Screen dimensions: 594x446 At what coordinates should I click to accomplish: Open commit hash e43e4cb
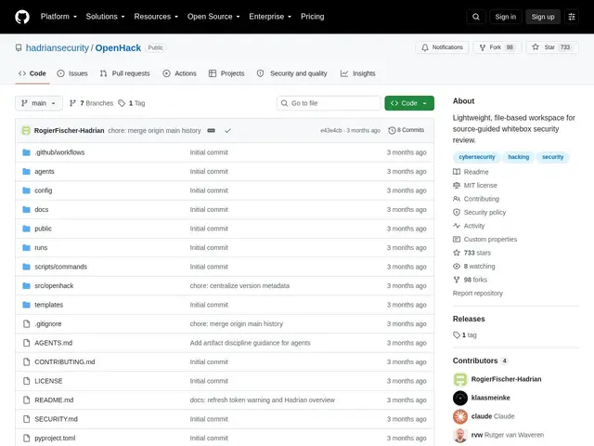(330, 130)
